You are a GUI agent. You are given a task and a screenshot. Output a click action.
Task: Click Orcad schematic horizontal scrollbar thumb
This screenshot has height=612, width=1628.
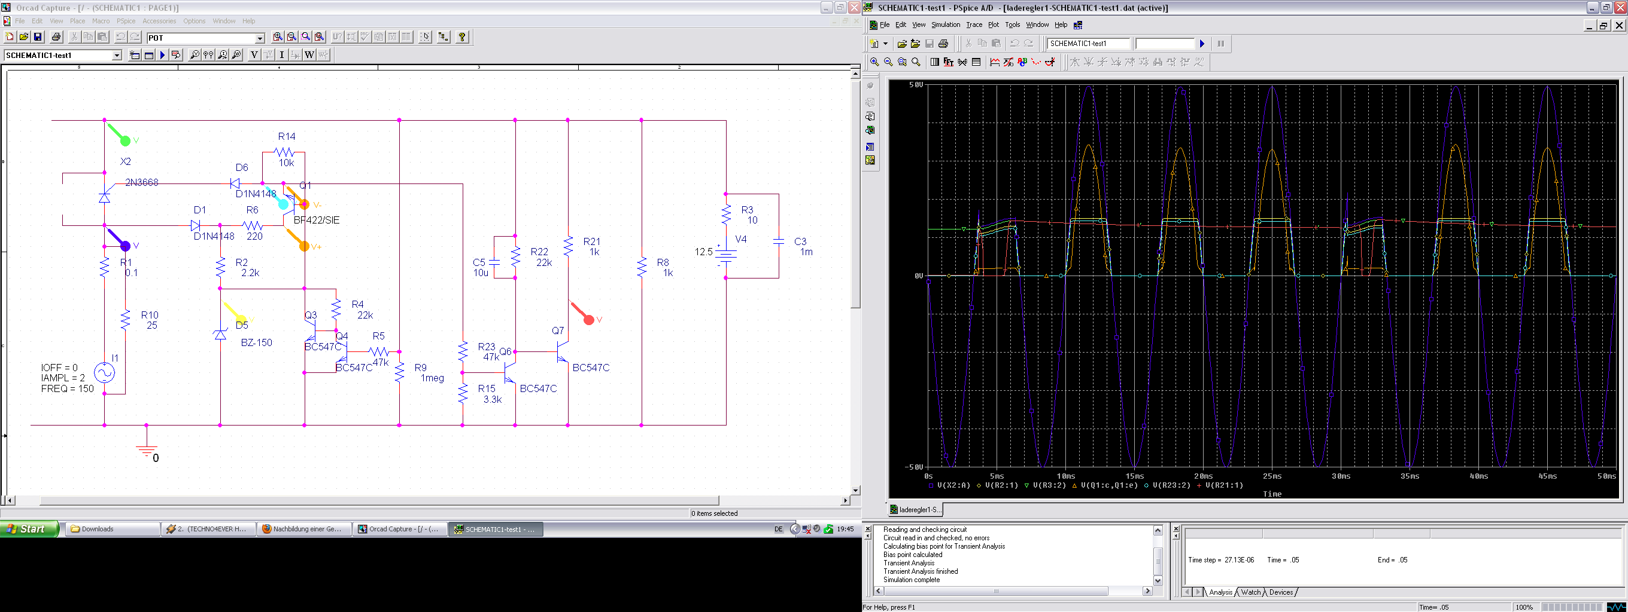[x=379, y=500]
